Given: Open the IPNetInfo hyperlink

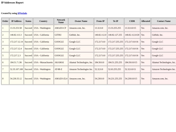Looking at the screenshot, I should tap(22, 13).
